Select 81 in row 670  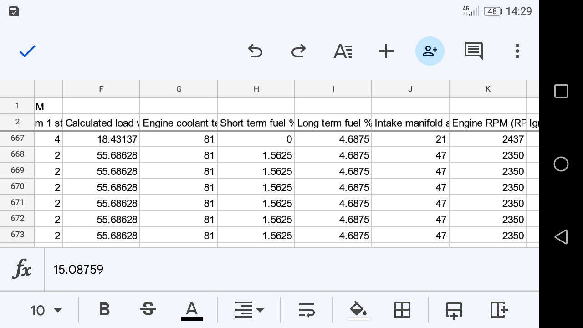179,187
